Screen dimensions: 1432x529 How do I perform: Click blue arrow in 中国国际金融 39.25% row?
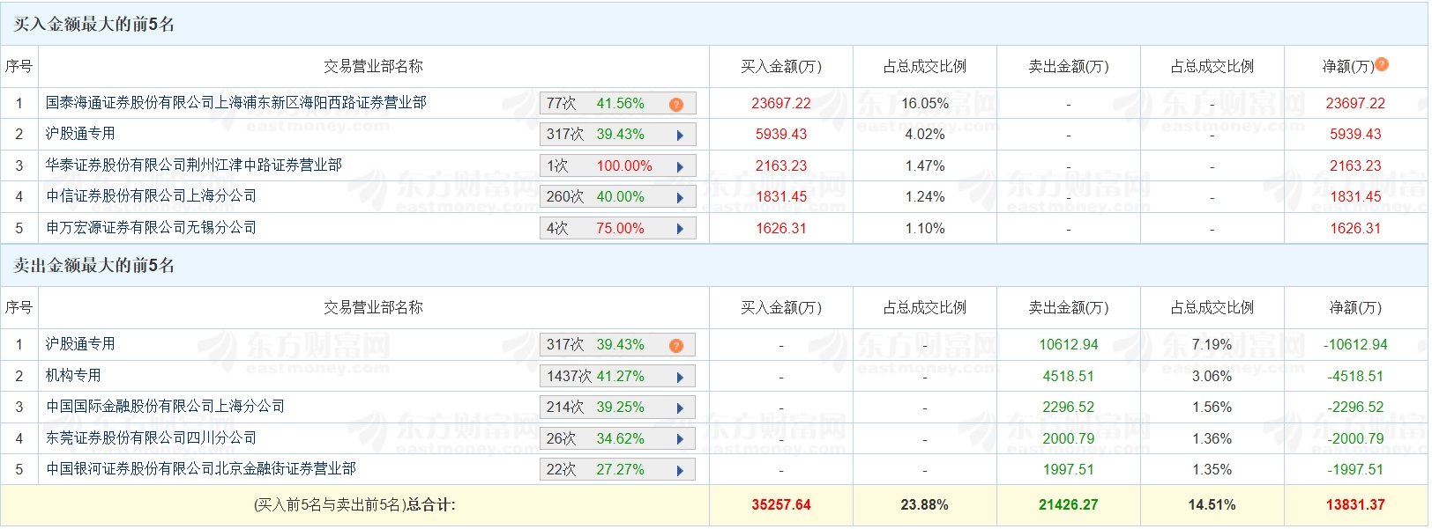click(680, 408)
